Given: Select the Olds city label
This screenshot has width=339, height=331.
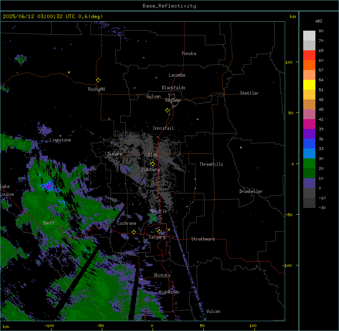Looking at the screenshot, I should 153,155.
